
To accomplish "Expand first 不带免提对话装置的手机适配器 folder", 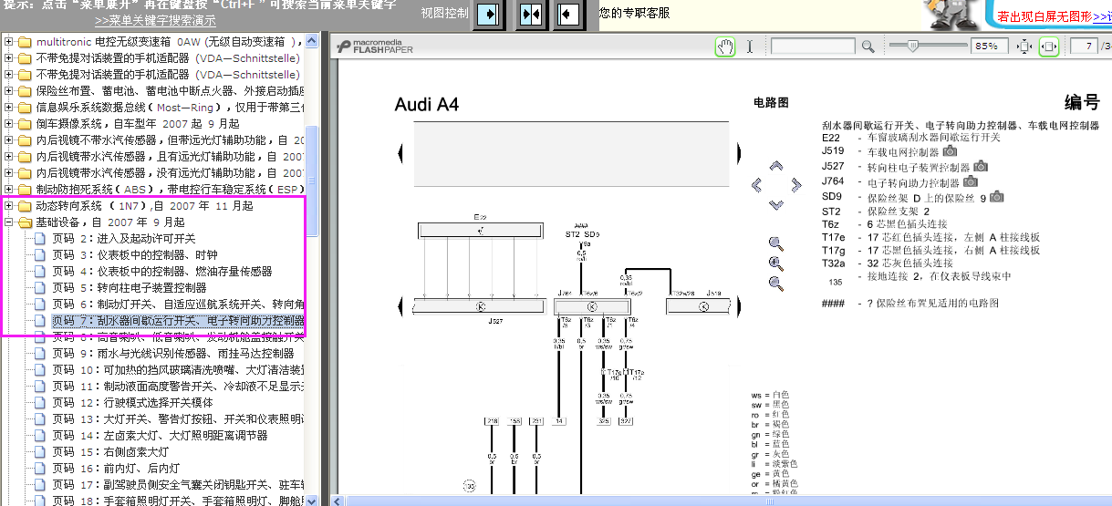I will 9,58.
